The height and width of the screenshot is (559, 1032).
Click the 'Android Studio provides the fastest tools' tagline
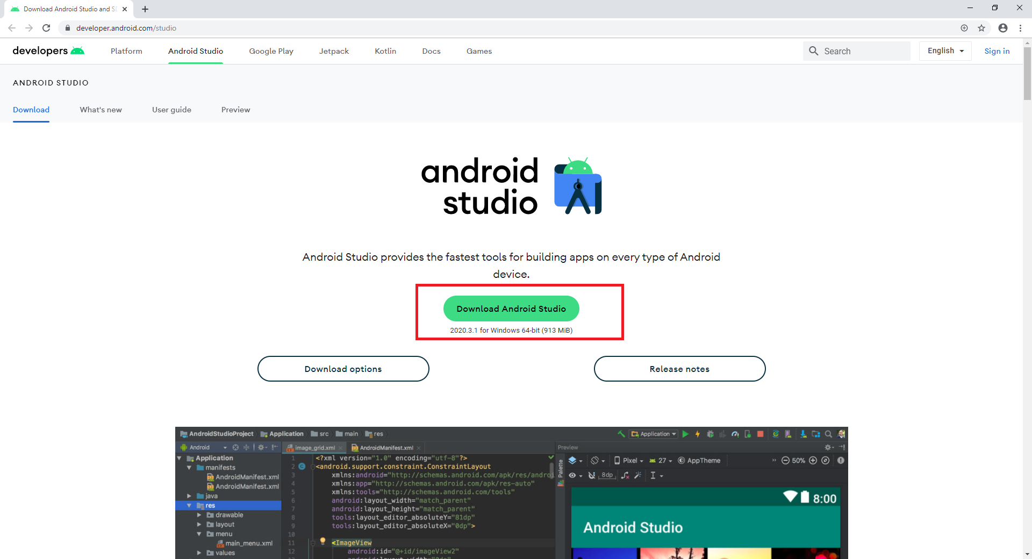511,266
